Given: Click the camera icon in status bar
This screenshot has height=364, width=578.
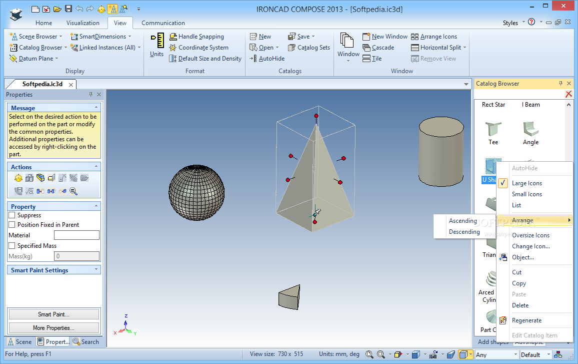Looking at the screenshot, I should pos(433,354).
